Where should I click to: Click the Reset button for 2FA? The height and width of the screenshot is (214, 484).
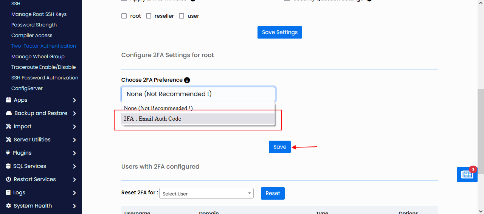coord(273,193)
